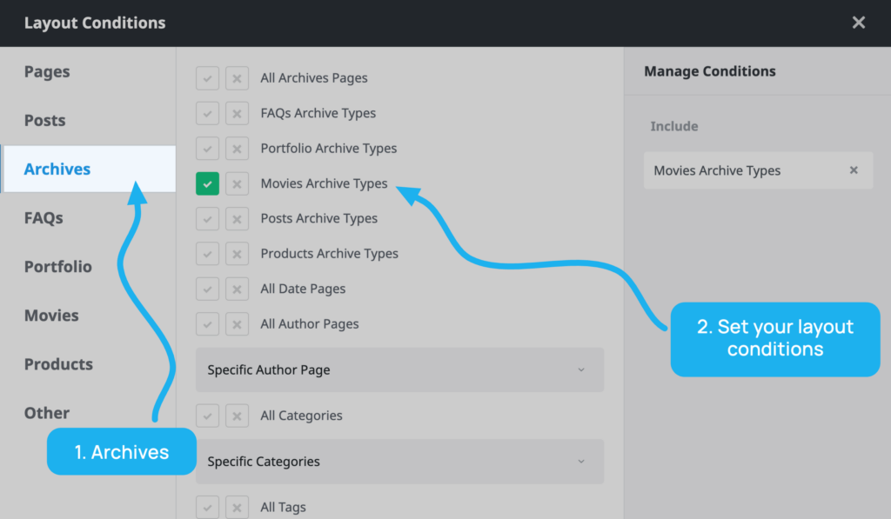Viewport: 891px width, 519px height.
Task: Open the Products tab
Action: coord(58,364)
